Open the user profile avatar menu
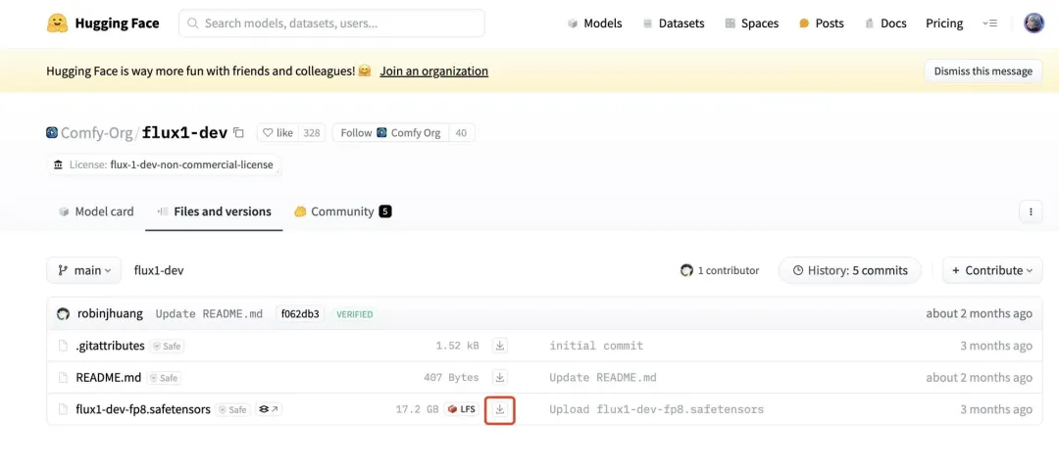Screen dimensions: 1059x468 1034,23
